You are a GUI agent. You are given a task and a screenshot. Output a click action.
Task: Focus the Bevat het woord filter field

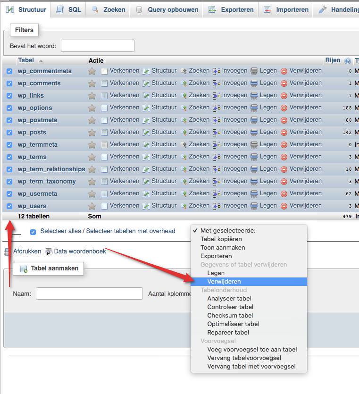click(x=98, y=46)
